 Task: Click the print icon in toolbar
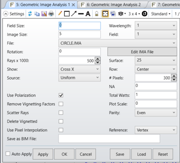[x=51, y=14]
